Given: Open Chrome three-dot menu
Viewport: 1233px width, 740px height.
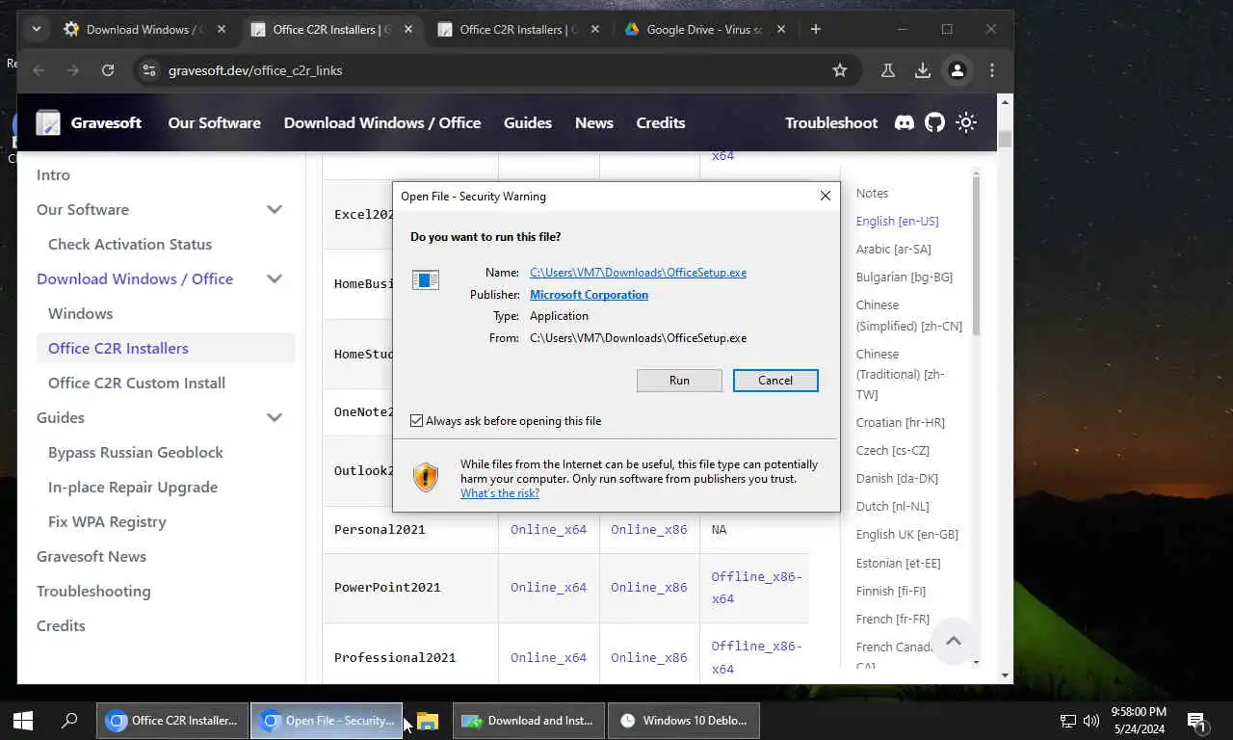Looking at the screenshot, I should click(991, 70).
